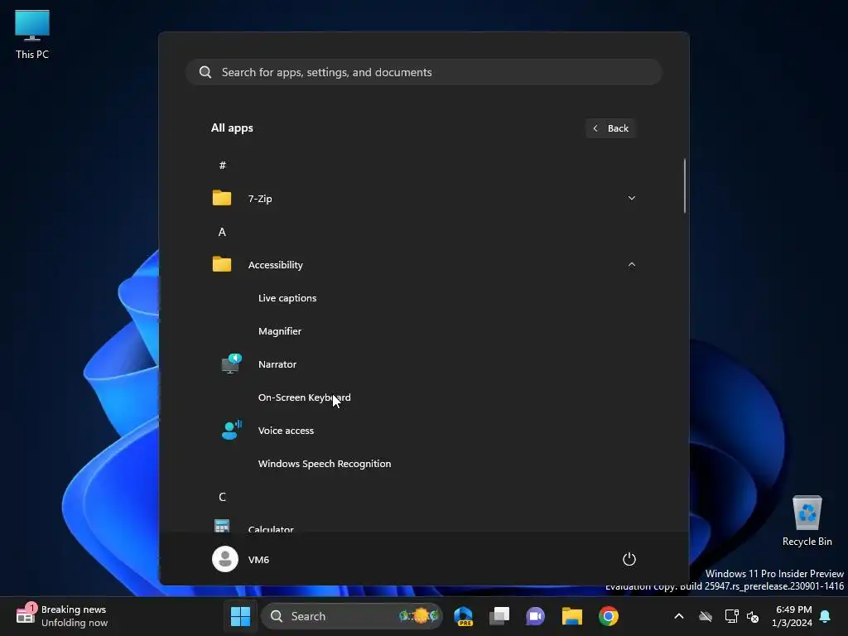This screenshot has width=848, height=636.
Task: Click the VM6 user avatar
Action: (225, 559)
